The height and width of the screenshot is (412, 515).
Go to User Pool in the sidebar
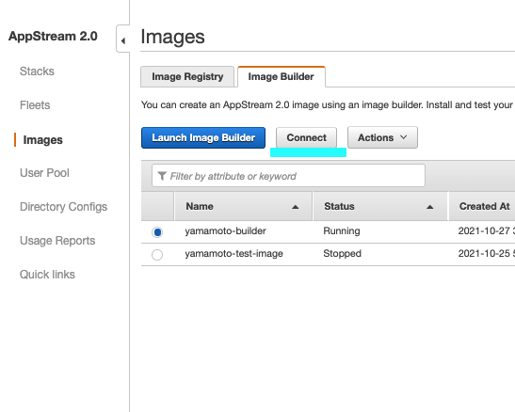point(44,172)
